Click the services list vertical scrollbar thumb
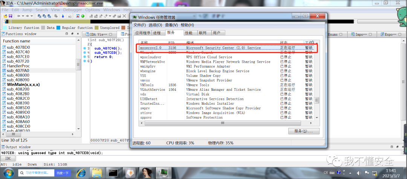407x179 pixels. coord(317,100)
